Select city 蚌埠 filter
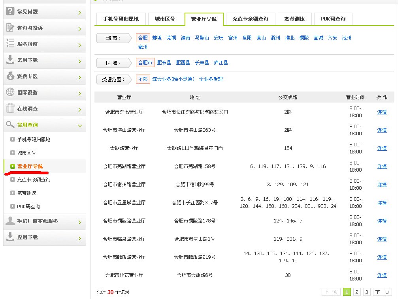This screenshot has width=407, height=299. pos(157,38)
